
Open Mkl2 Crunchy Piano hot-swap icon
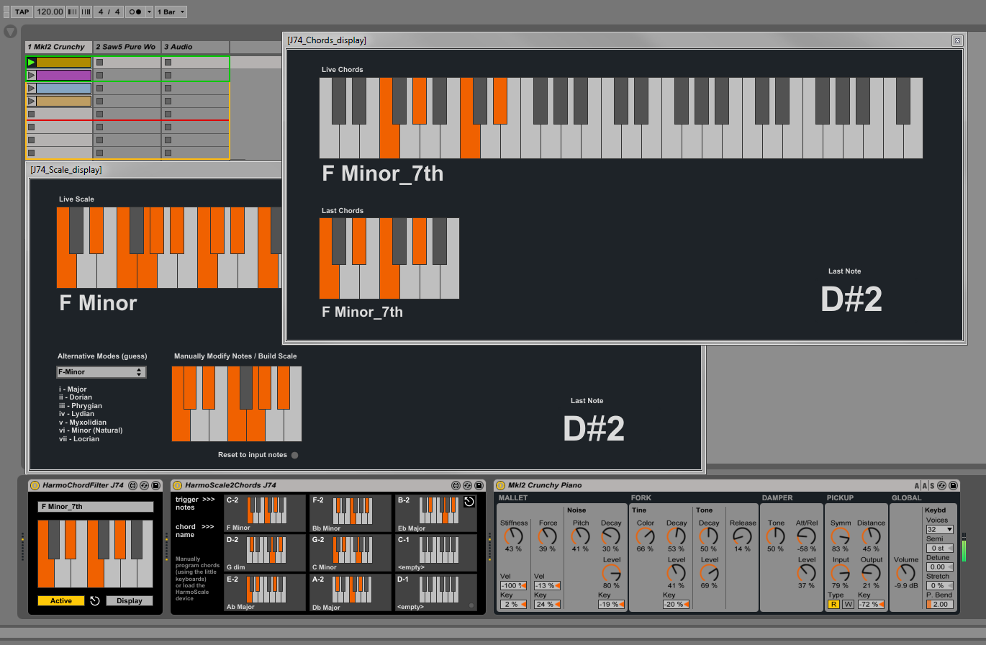[x=942, y=485]
